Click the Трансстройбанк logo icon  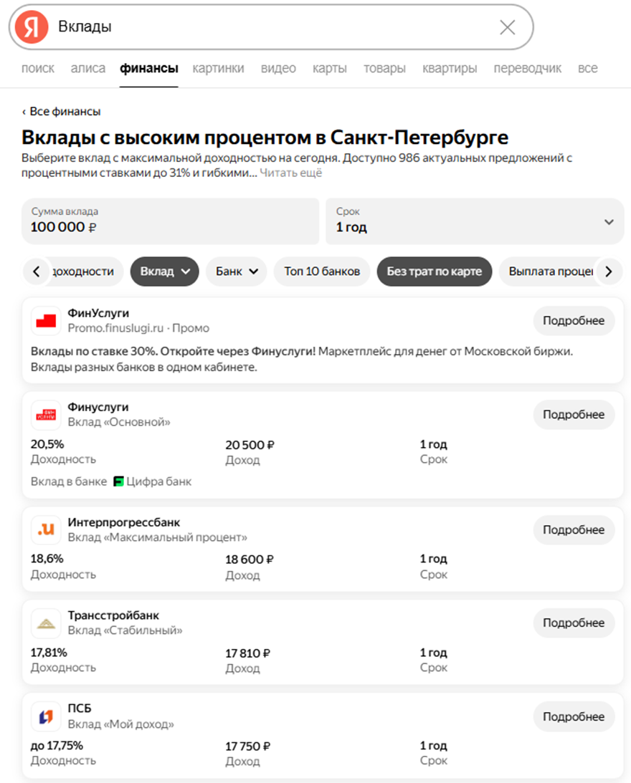(x=46, y=623)
